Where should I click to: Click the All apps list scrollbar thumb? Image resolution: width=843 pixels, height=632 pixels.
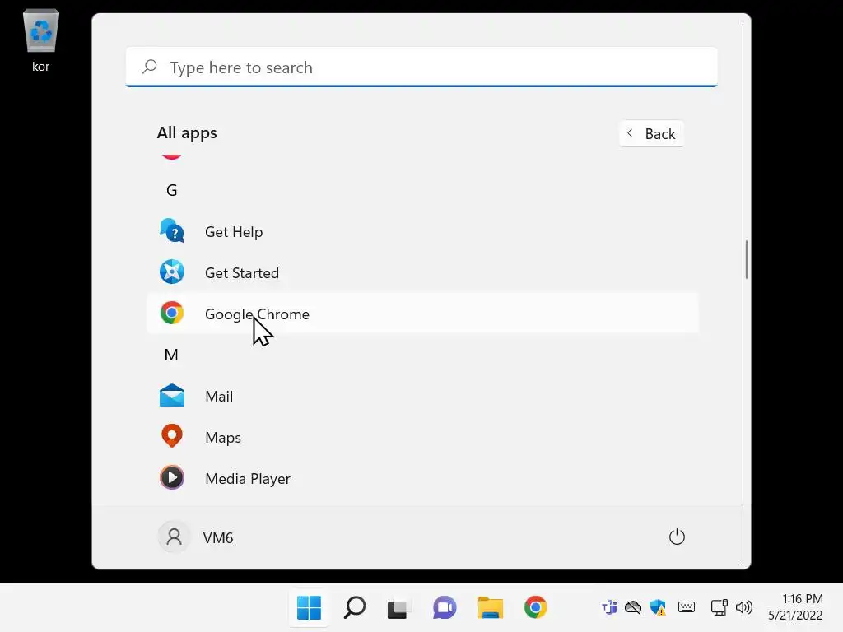tap(746, 260)
